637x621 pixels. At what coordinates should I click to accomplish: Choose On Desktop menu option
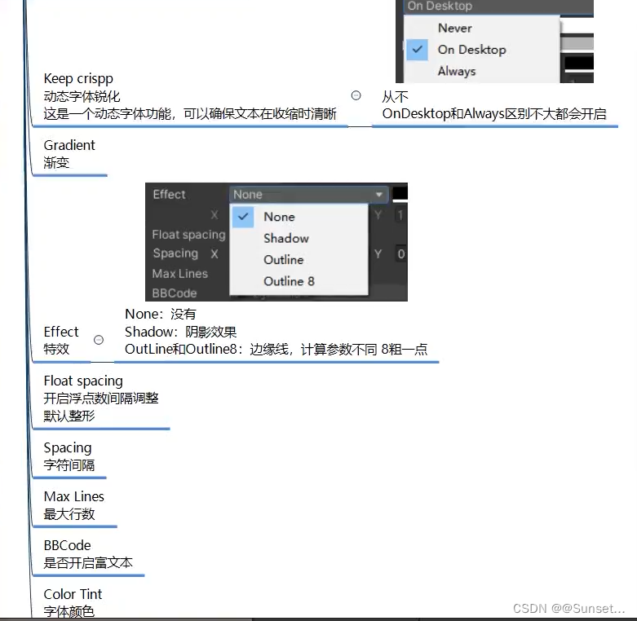tap(471, 50)
